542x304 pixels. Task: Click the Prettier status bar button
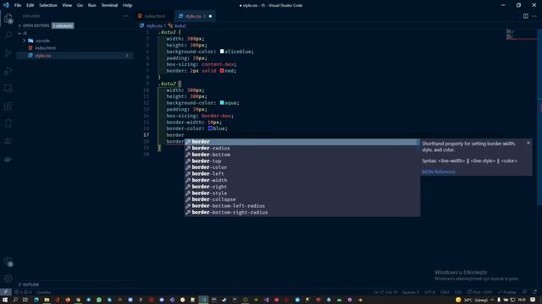click(507, 292)
